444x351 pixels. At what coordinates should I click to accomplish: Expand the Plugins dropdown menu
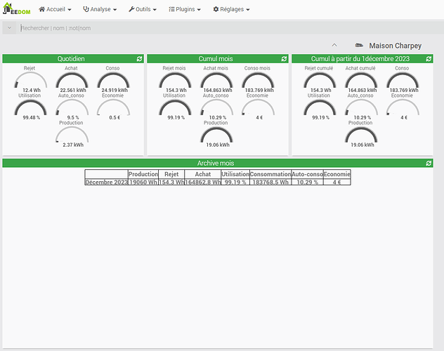coord(185,10)
